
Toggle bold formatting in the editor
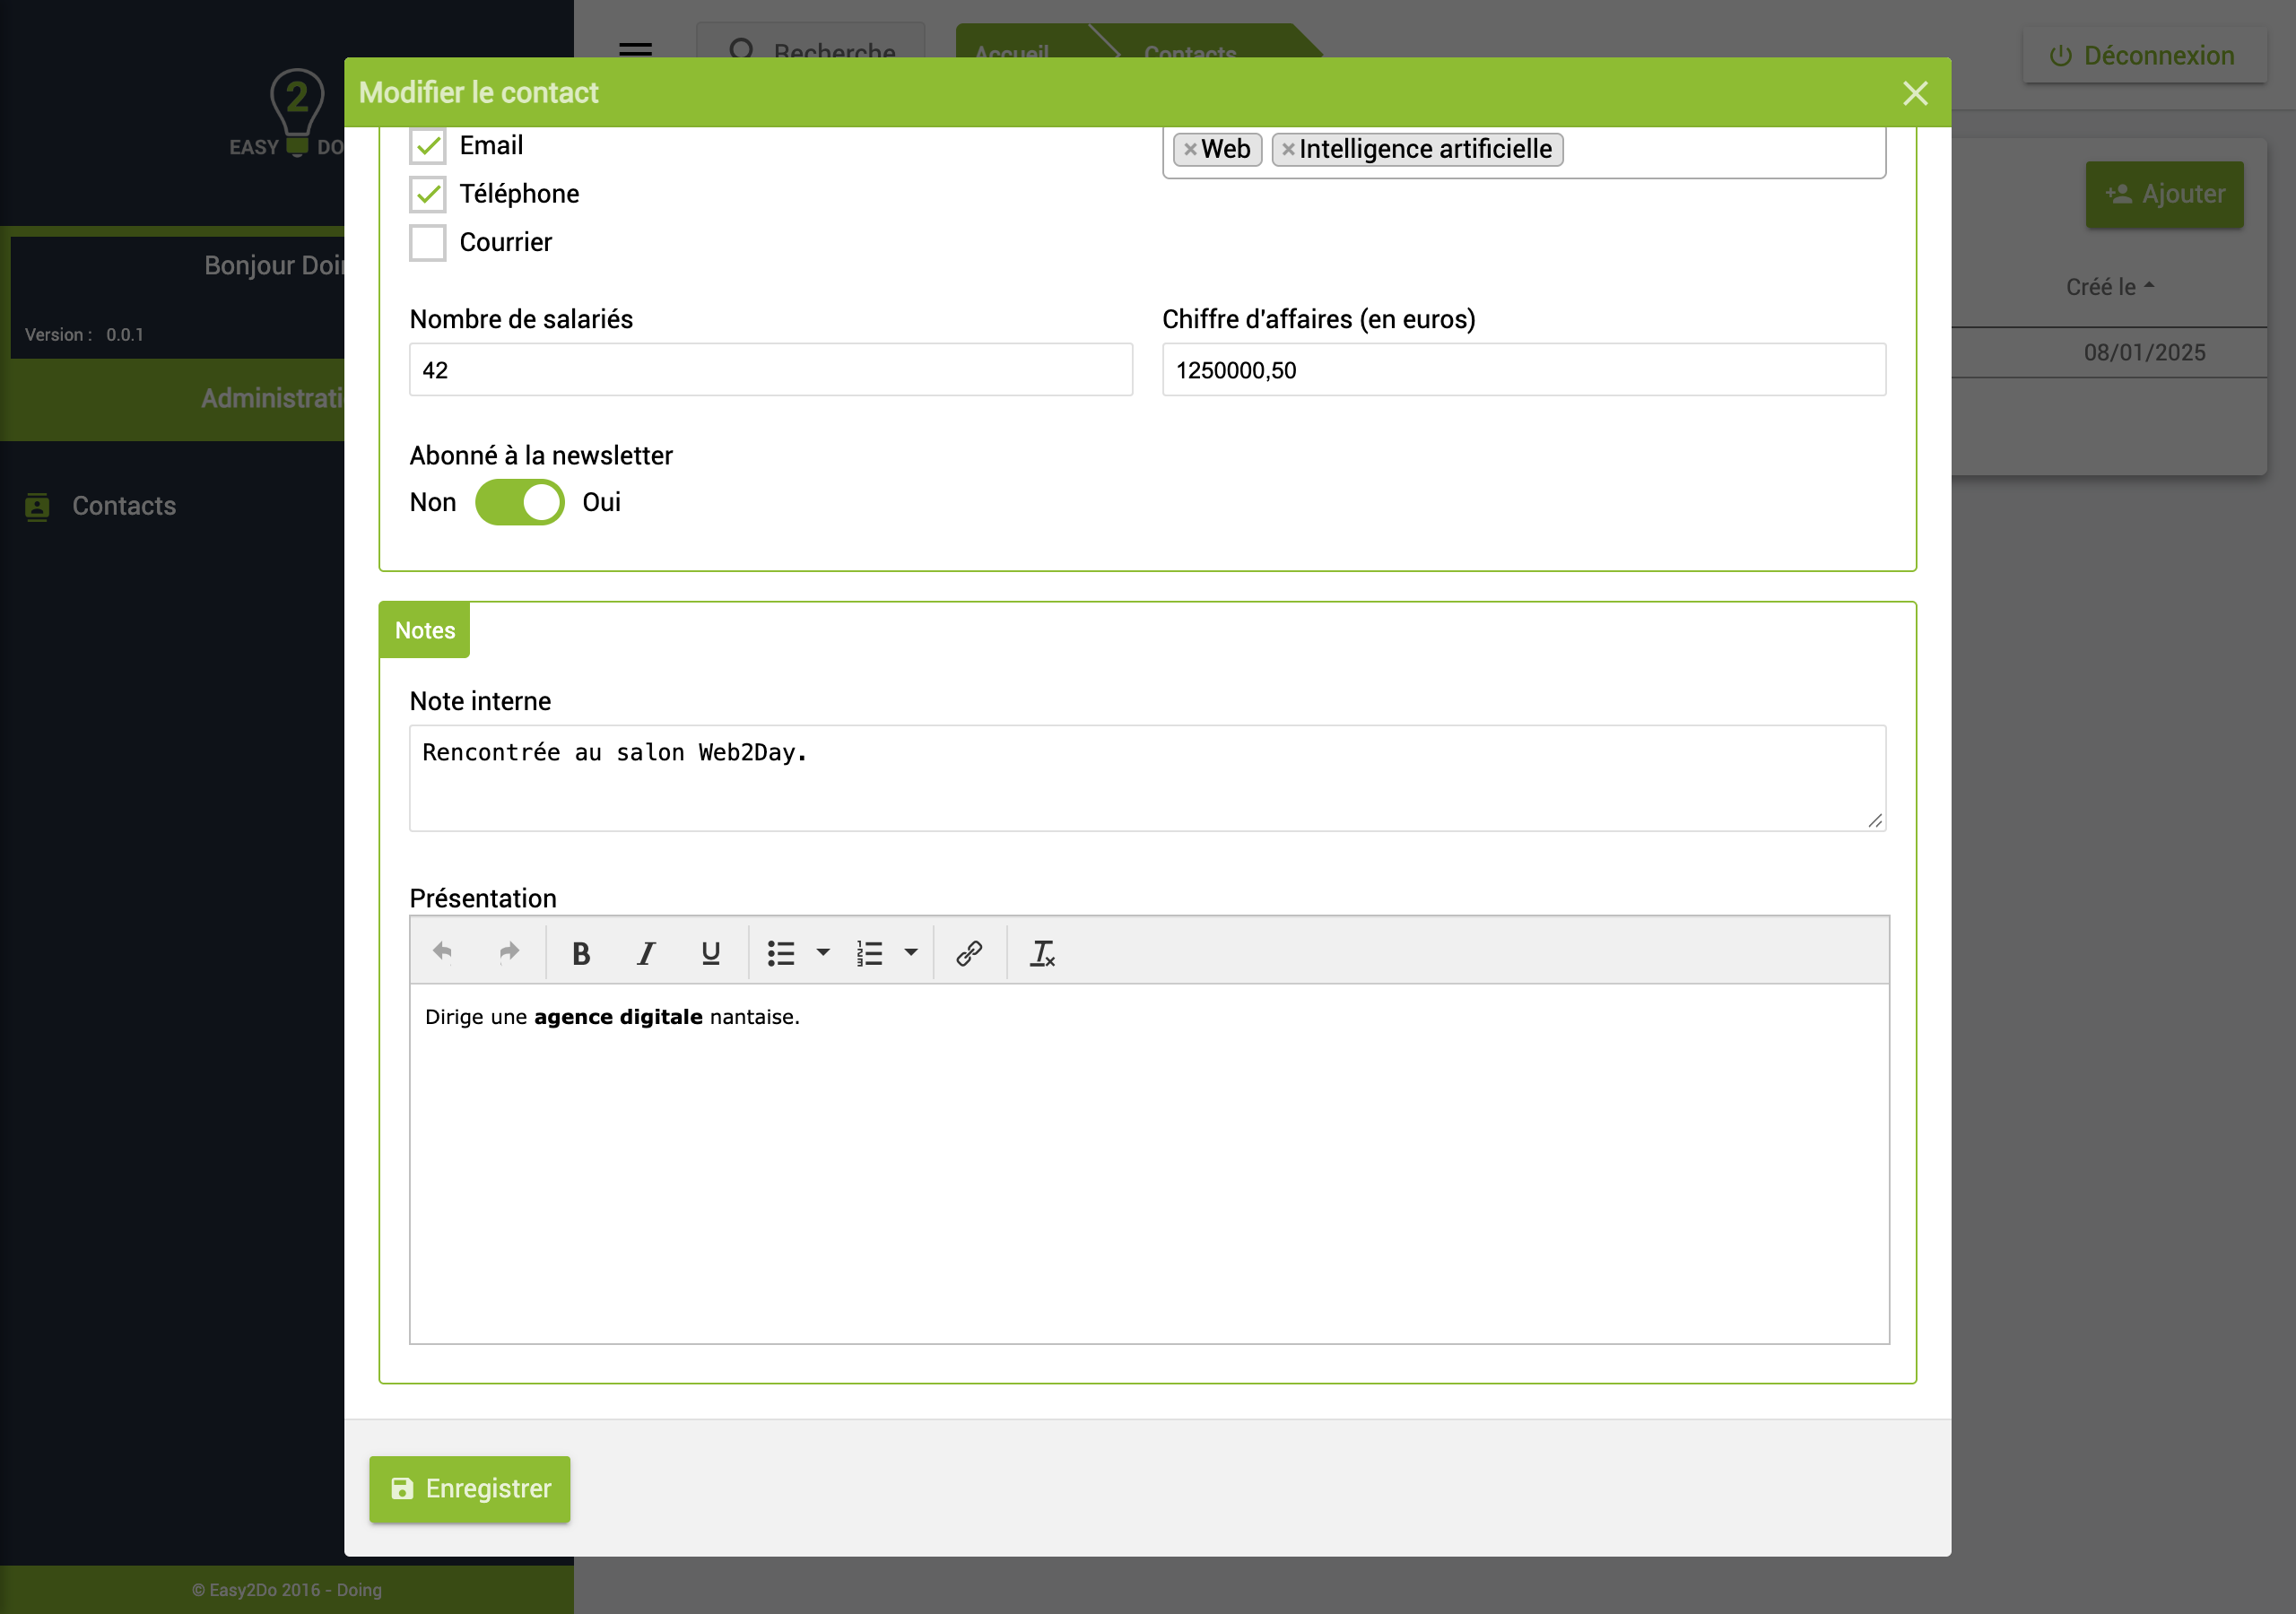pyautogui.click(x=581, y=953)
